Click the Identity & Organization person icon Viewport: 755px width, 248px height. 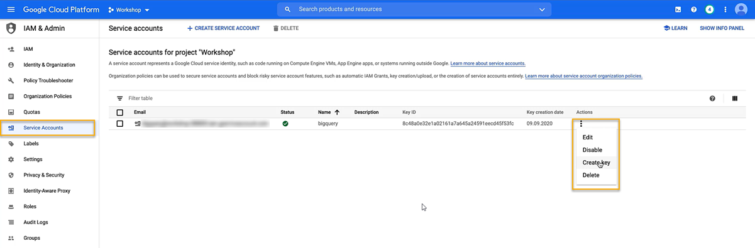click(x=11, y=65)
